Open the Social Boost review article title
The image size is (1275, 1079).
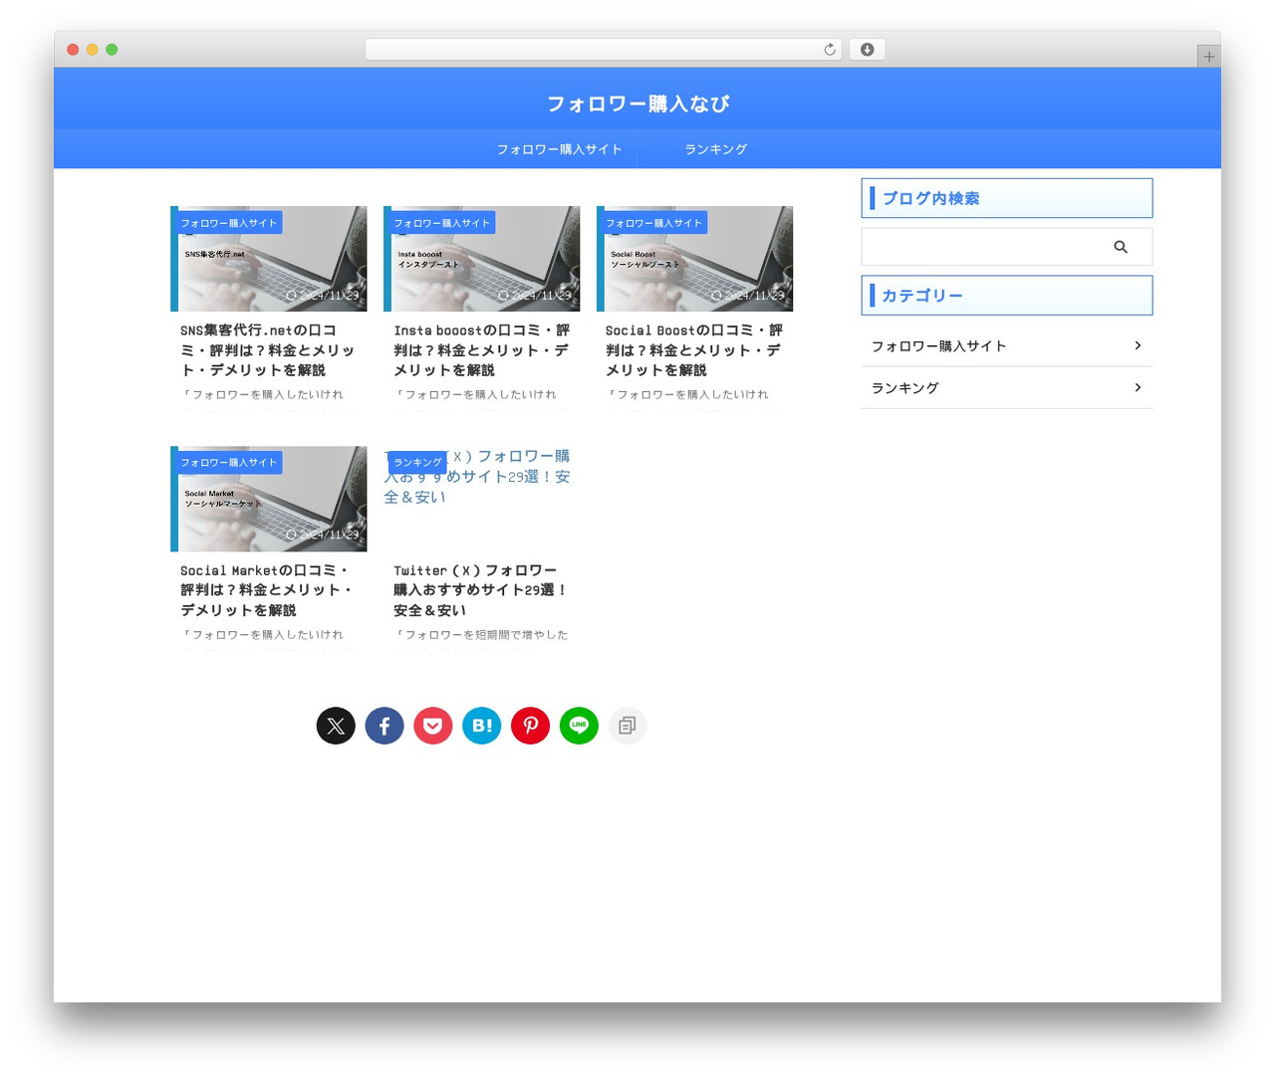pos(694,350)
